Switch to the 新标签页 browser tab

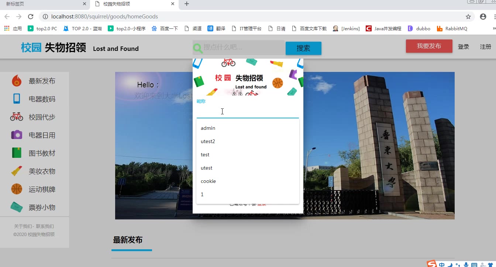coord(41,4)
